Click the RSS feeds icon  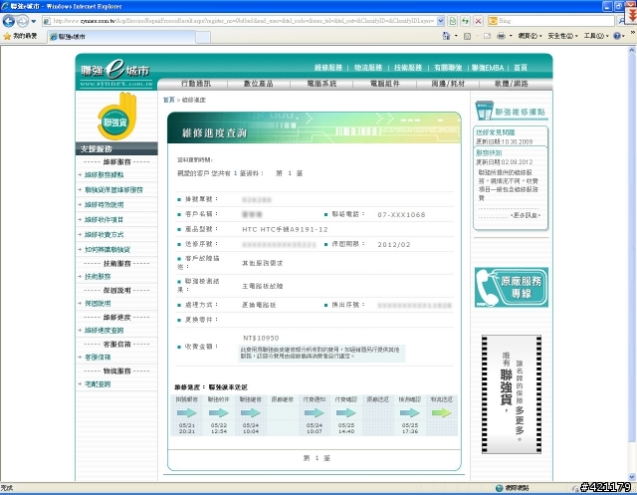(467, 36)
